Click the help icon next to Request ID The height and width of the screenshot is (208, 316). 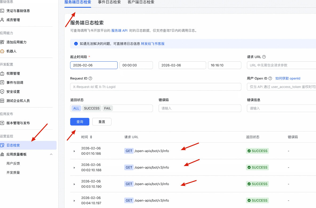[x=90, y=78]
